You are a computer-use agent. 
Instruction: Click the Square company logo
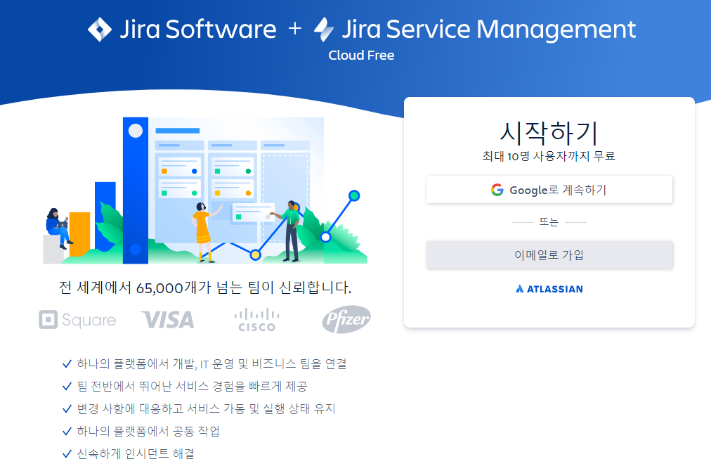pyautogui.click(x=77, y=320)
